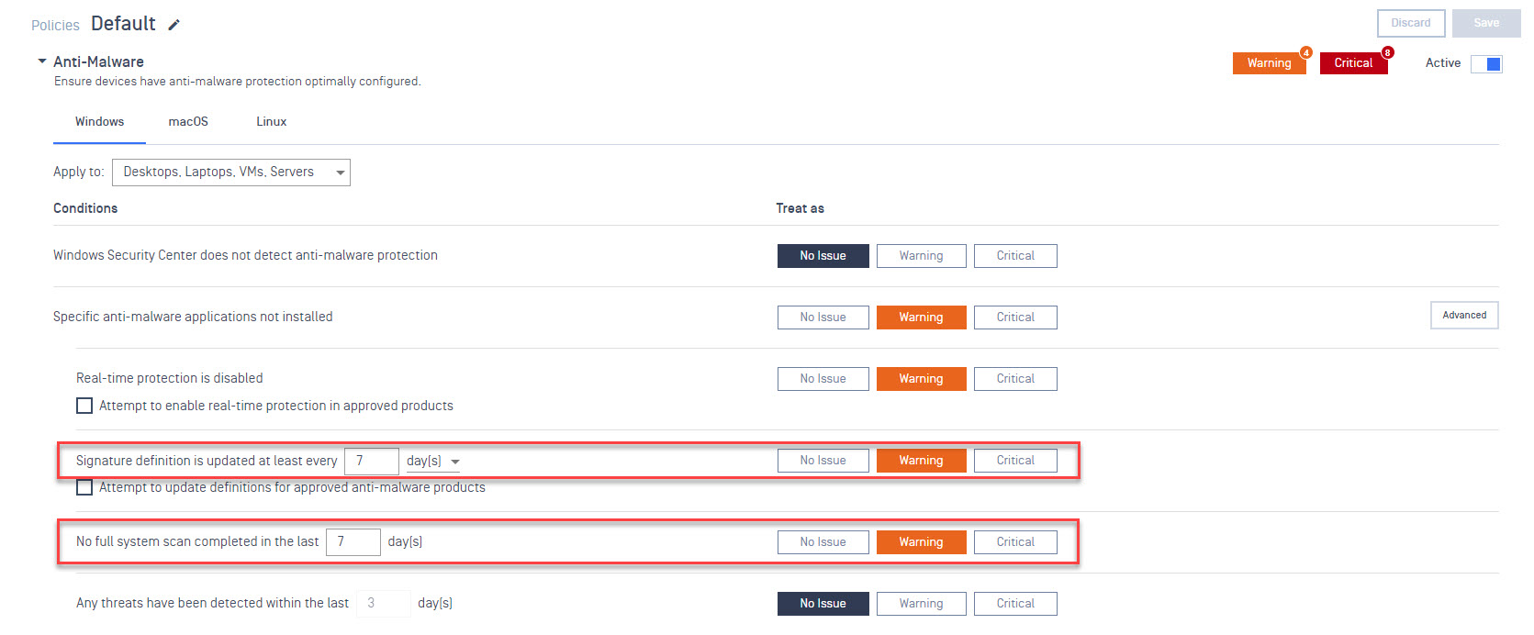Set Windows Security Center condition to Critical
This screenshot has height=635, width=1534.
1015,256
